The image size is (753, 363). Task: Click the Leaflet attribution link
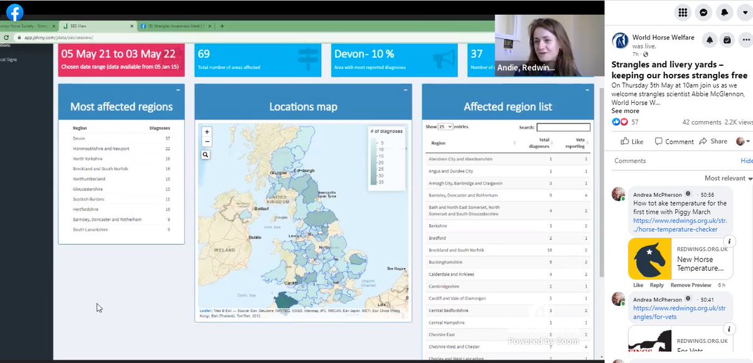[205, 310]
